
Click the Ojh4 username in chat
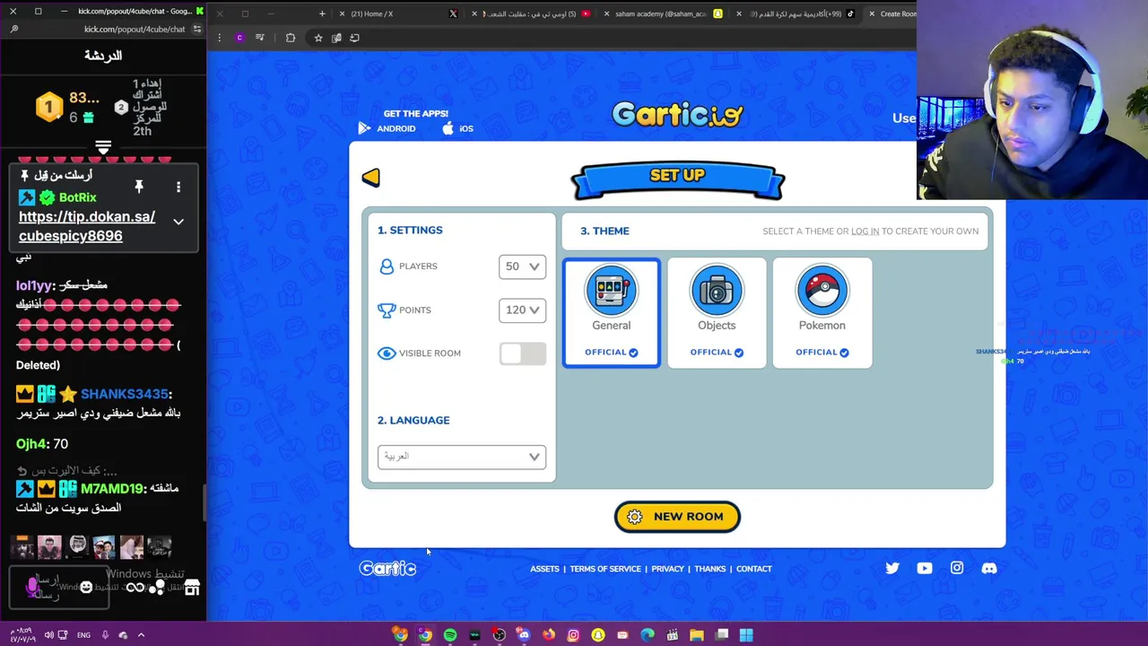(x=31, y=444)
